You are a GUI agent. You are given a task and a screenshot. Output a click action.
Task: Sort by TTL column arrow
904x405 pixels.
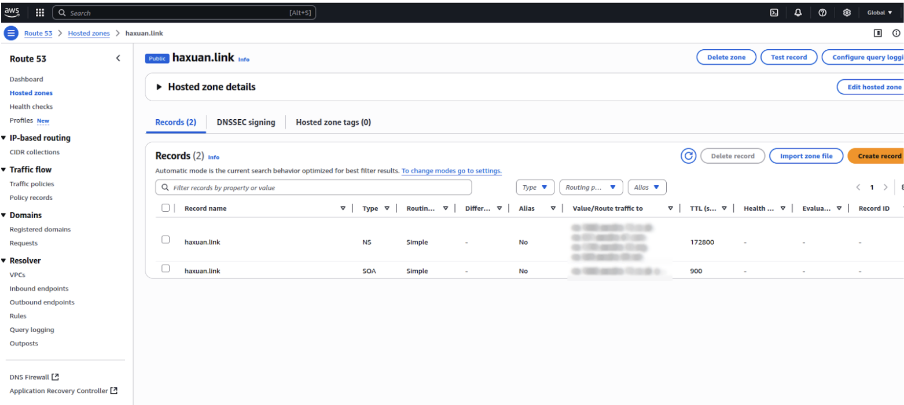pyautogui.click(x=724, y=208)
